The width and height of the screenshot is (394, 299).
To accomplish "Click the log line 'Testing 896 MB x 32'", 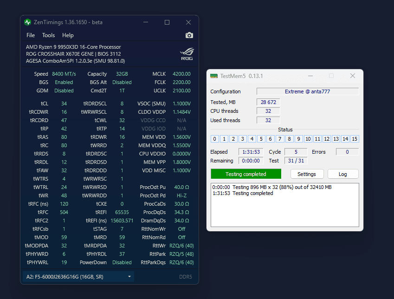I will (x=272, y=187).
